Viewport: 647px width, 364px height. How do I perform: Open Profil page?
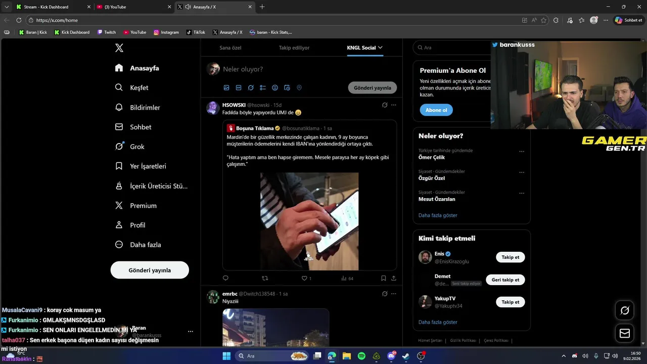point(130,225)
